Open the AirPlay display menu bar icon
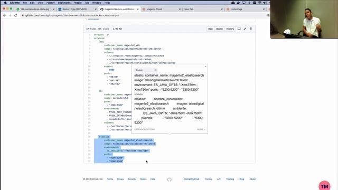This screenshot has height=190, width=338. tap(244, 3)
